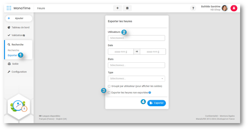Switch language to English (UK)
The width and height of the screenshot is (248, 131).
pyautogui.click(x=61, y=119)
